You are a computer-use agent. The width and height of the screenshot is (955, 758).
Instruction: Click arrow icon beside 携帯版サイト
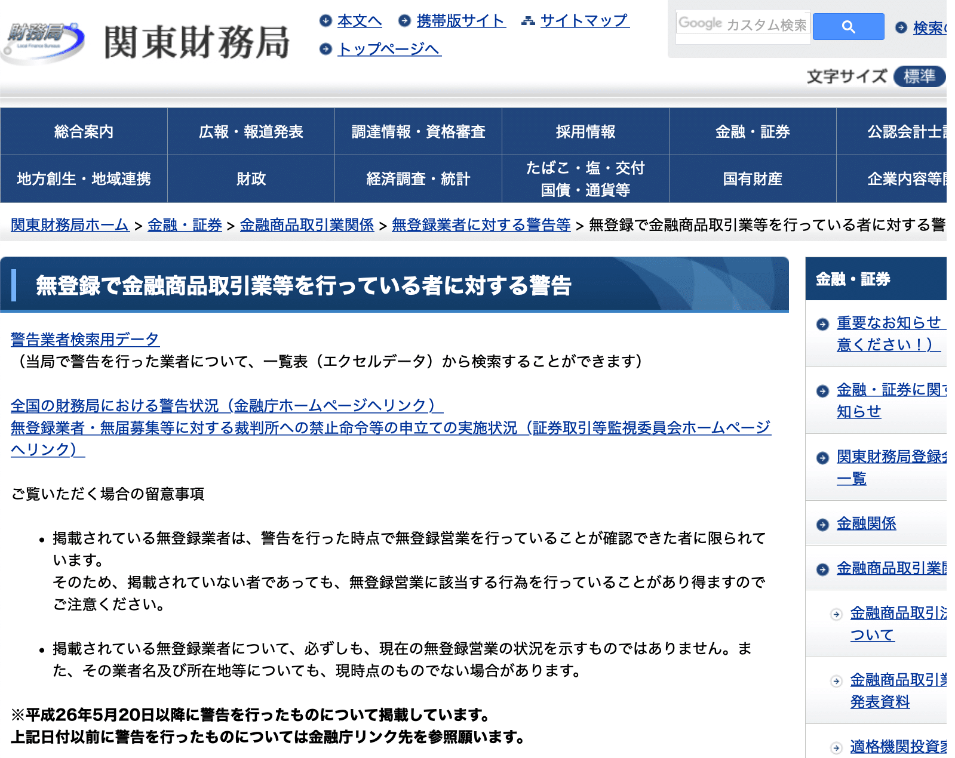pyautogui.click(x=404, y=21)
